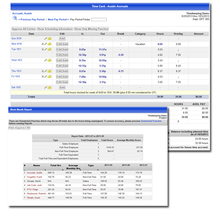Click the blue 8.00 Vacation hours value

[x=160, y=44]
